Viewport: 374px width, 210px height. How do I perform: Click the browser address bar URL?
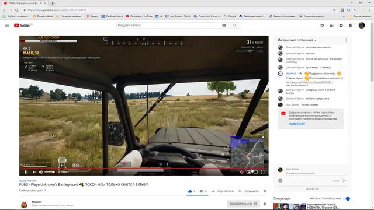pos(57,10)
